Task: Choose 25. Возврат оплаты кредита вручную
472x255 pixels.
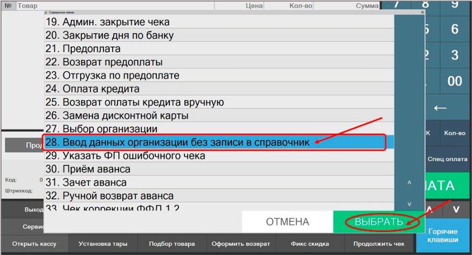Action: [x=219, y=102]
